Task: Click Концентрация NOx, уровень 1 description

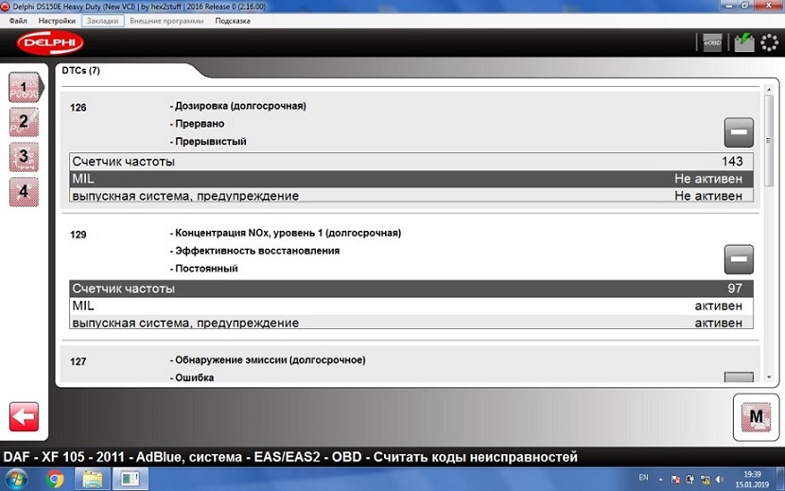Action: pos(288,233)
